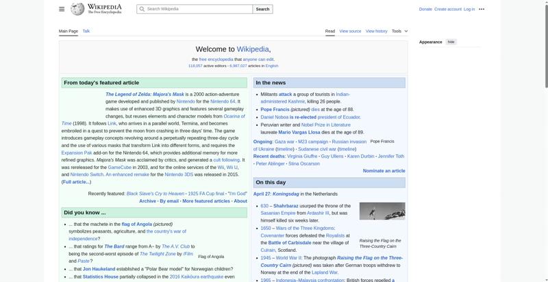The height and width of the screenshot is (282, 548).
Task: Open the English language link
Action: [x=272, y=66]
